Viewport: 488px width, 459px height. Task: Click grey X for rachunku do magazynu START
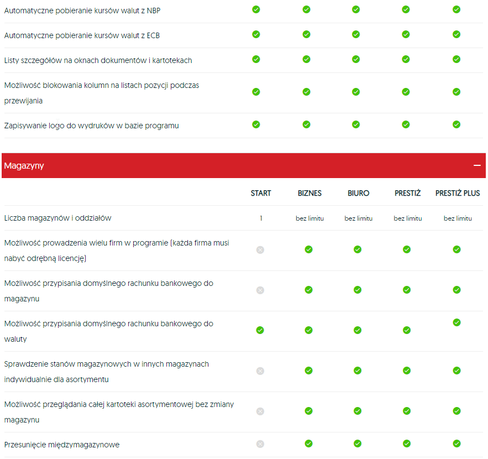pyautogui.click(x=260, y=290)
